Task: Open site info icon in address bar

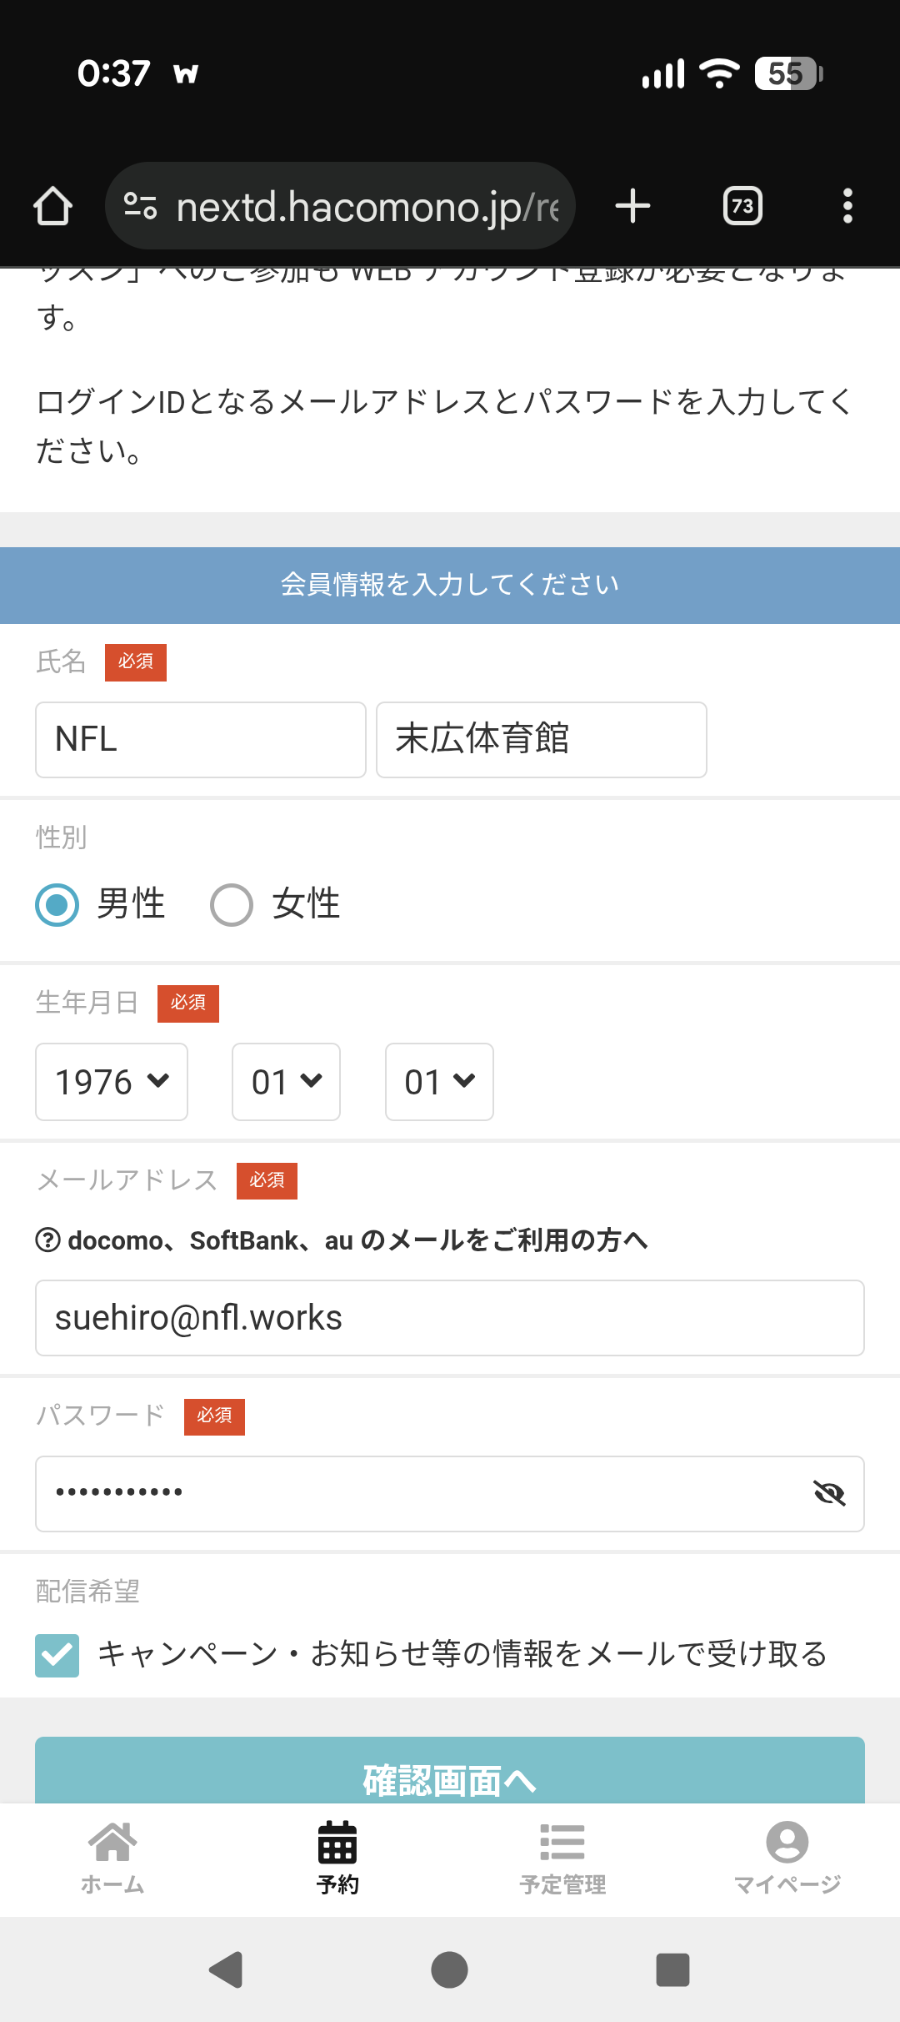Action: pyautogui.click(x=140, y=206)
